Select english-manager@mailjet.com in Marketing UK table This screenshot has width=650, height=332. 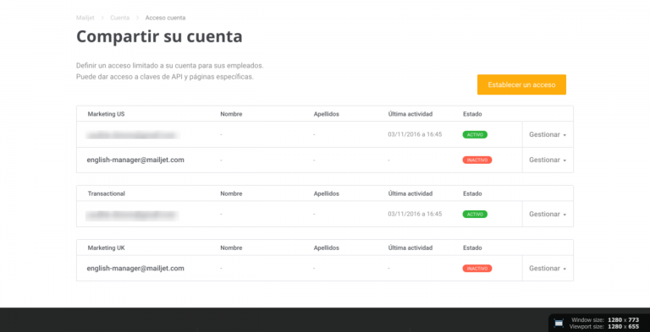tap(135, 269)
